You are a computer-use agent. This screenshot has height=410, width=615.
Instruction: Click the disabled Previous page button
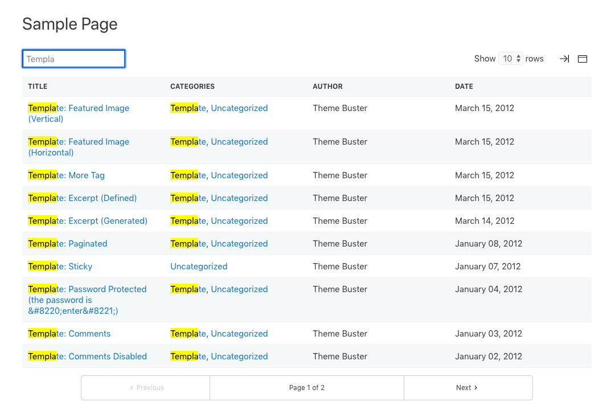point(146,388)
